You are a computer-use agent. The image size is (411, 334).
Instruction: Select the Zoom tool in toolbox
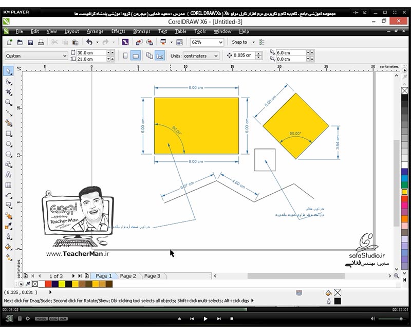coord(8,102)
